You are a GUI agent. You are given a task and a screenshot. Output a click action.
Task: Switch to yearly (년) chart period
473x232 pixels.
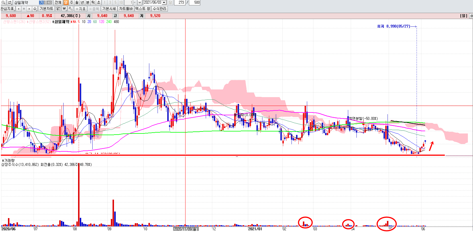(82, 2)
